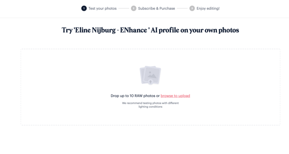Click the step 3 numbered circle
289x154 pixels.
192,8
